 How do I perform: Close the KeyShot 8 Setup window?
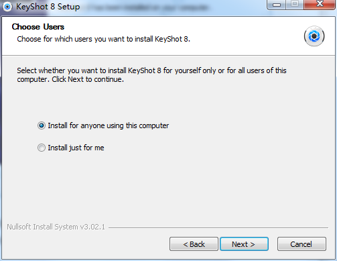coord(320,4)
